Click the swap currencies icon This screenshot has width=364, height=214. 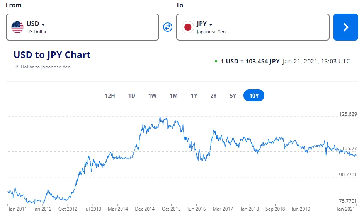point(167,27)
